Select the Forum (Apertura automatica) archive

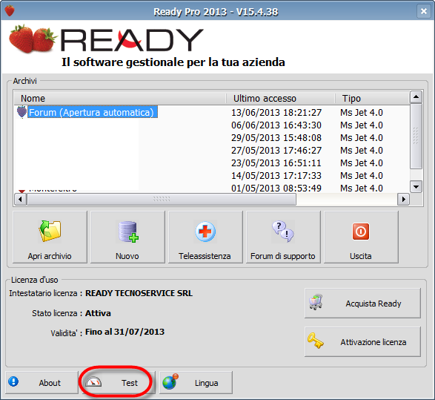[x=93, y=112]
